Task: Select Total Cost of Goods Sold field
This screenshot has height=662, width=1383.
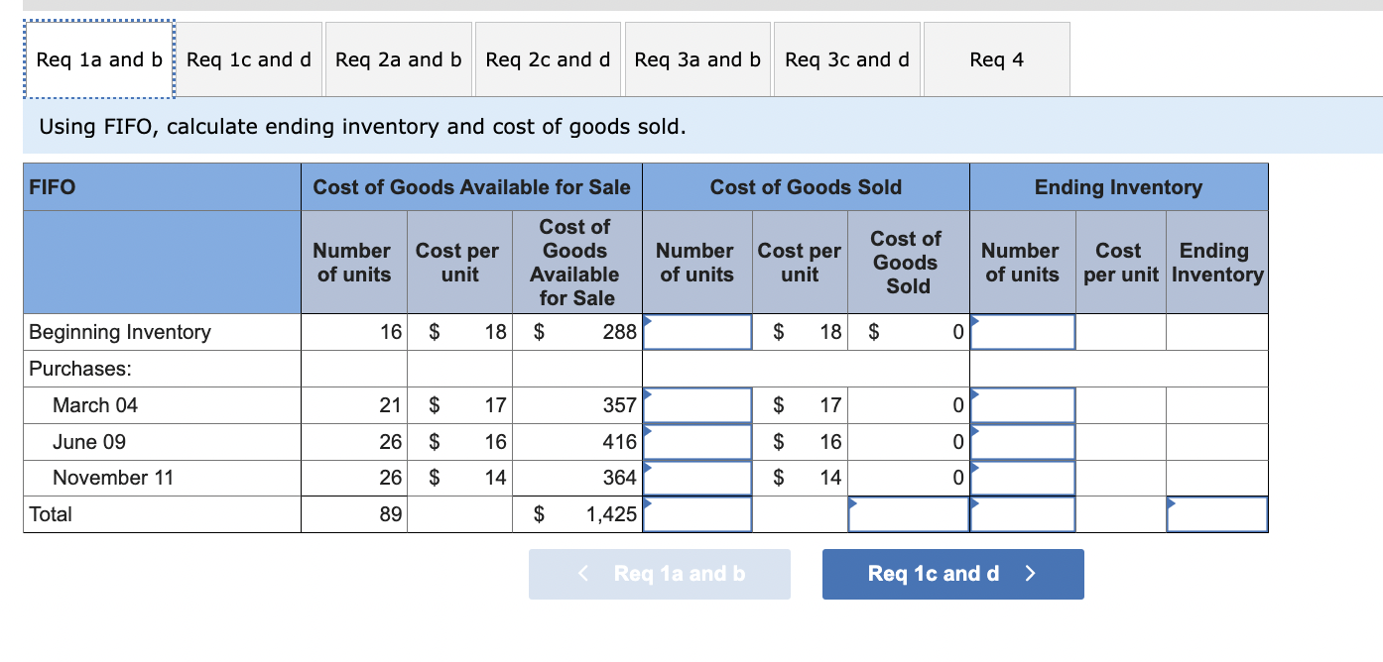Action: tap(909, 514)
